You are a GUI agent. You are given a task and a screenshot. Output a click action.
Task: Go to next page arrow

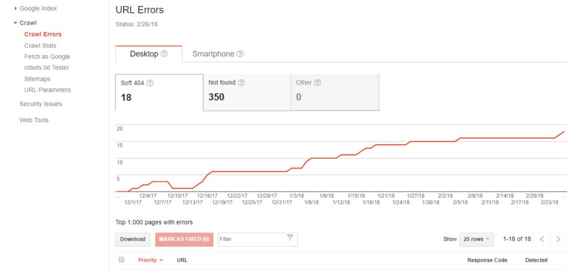pyautogui.click(x=558, y=239)
